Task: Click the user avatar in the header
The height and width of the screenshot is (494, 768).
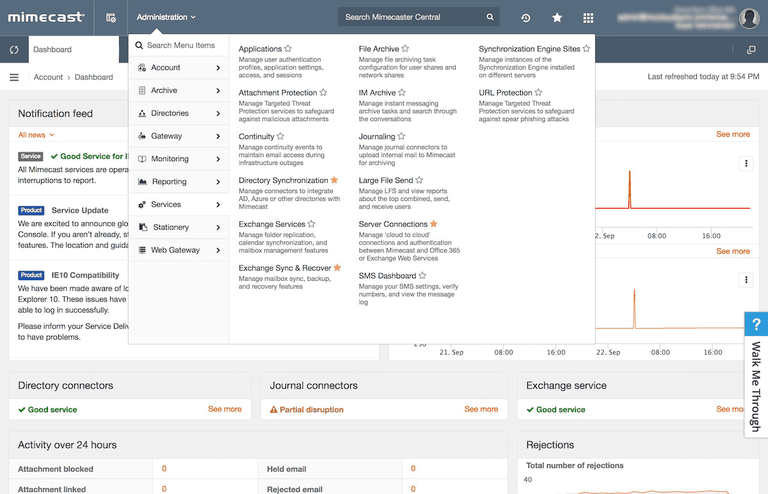Action: pos(749,18)
